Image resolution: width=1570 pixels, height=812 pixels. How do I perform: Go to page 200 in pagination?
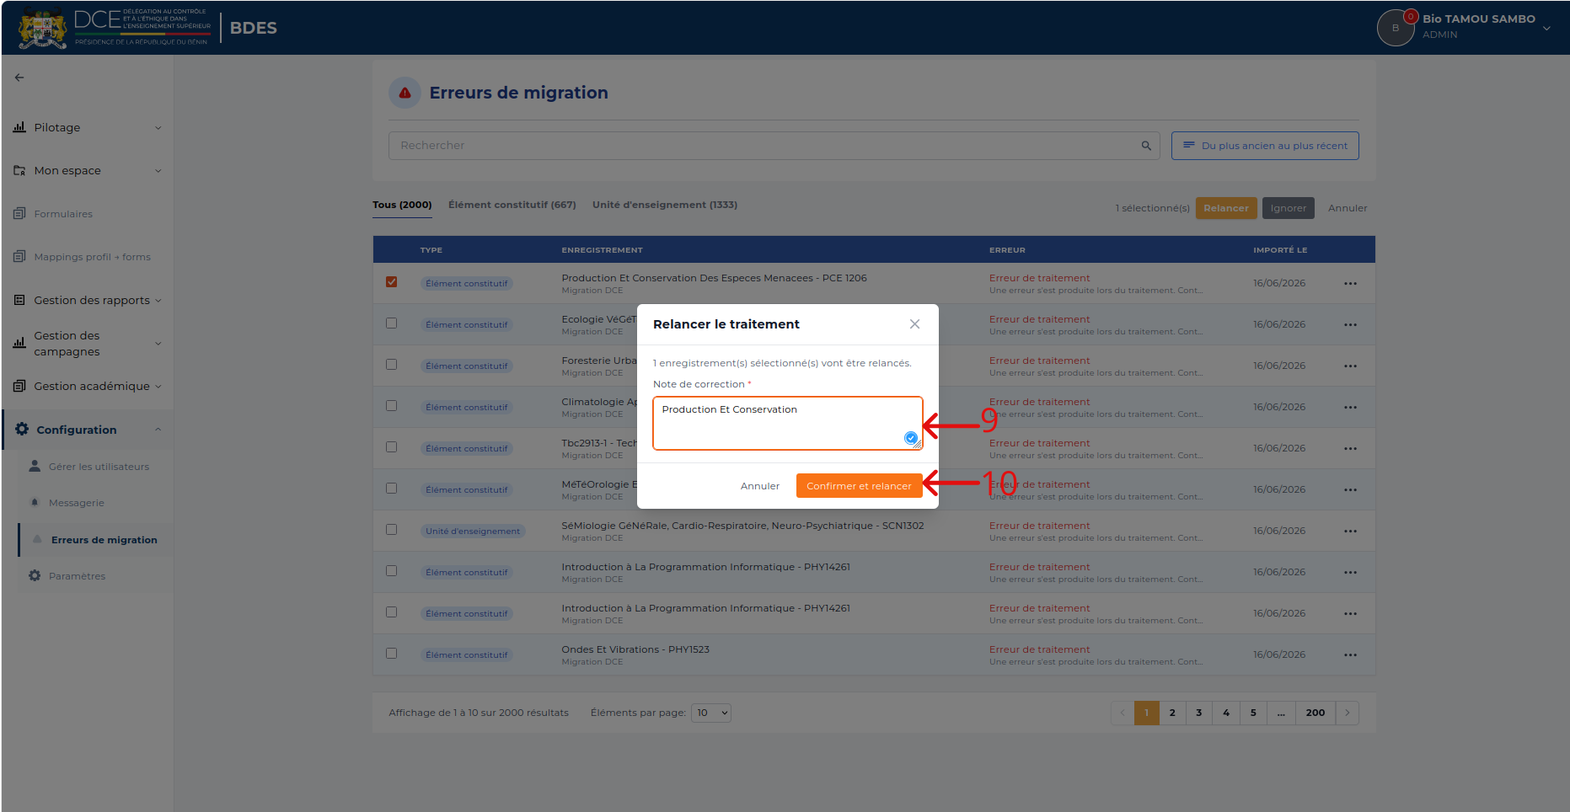point(1315,713)
